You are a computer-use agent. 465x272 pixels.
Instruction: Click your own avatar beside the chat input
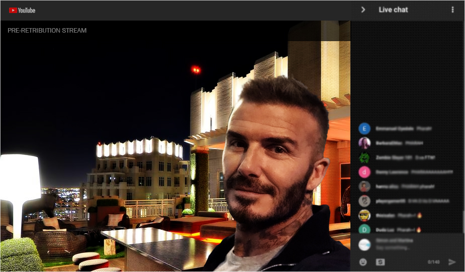tap(364, 244)
